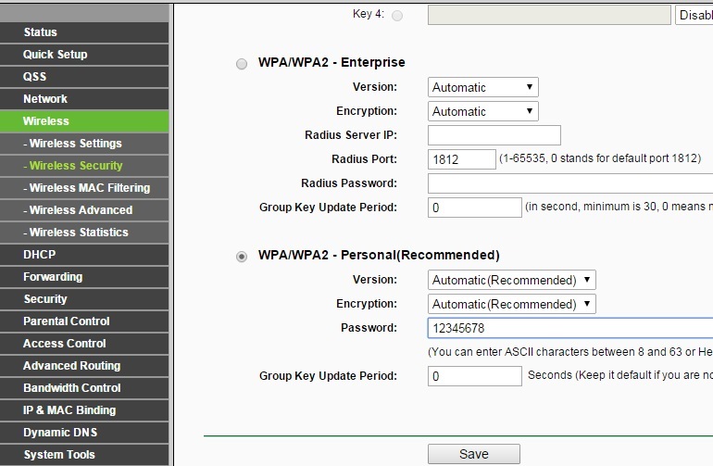Screen dimensions: 713x466
Task: Open System Tools in the sidebar
Action: pos(60,455)
